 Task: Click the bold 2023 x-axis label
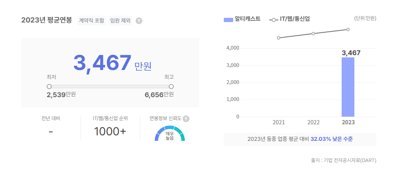point(348,122)
